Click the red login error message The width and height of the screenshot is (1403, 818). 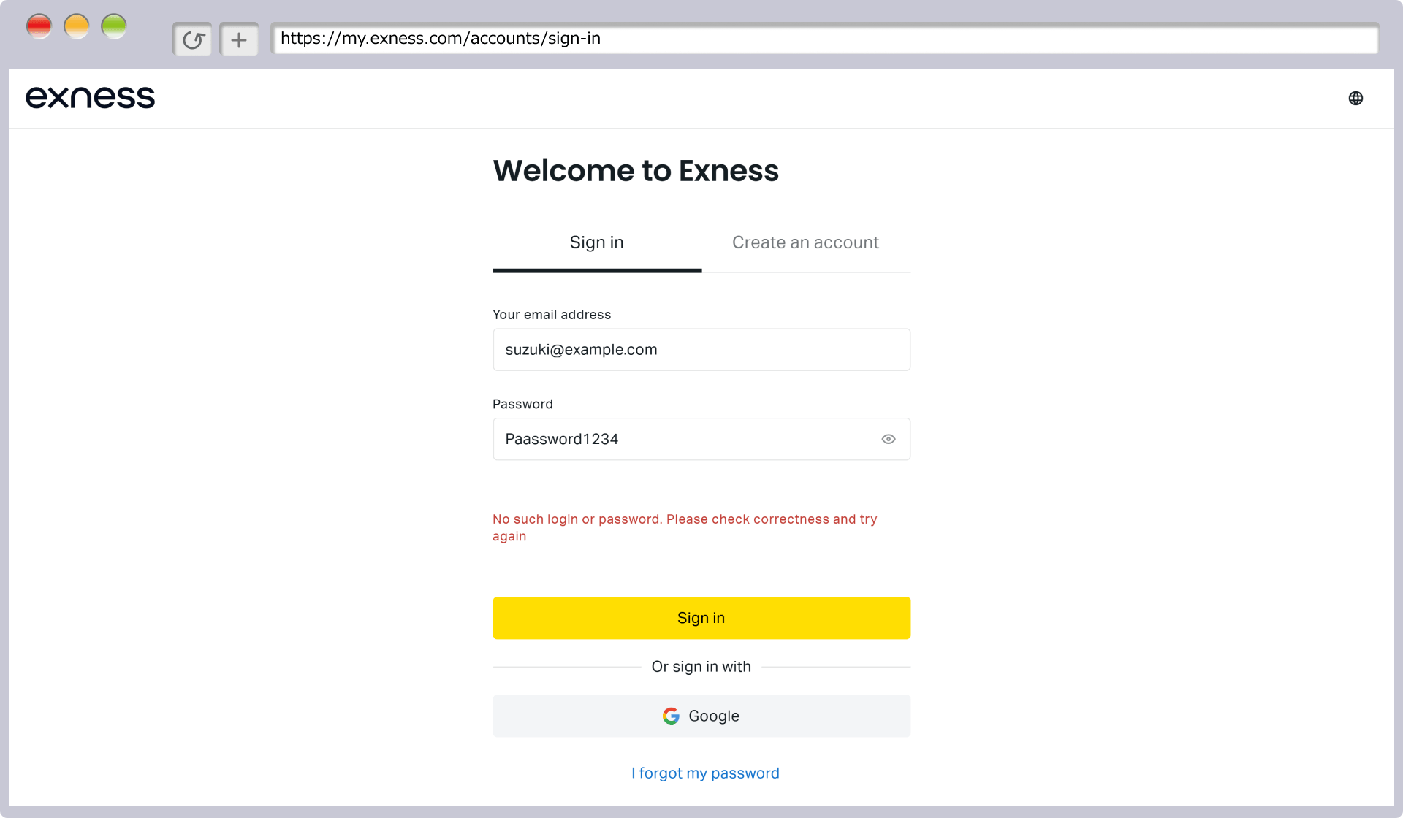point(685,527)
